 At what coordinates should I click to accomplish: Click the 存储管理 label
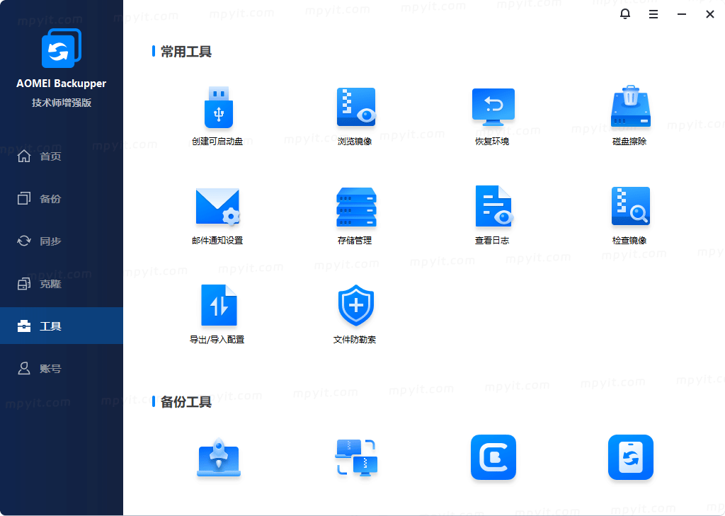click(355, 241)
